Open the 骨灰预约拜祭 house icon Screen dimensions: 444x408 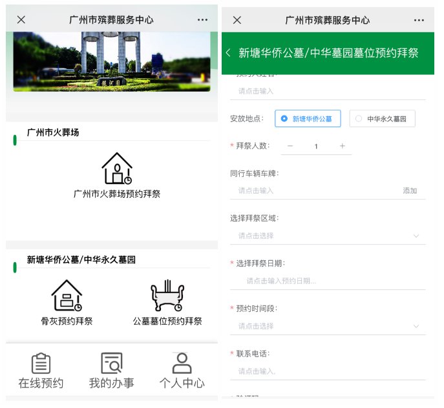[67, 296]
